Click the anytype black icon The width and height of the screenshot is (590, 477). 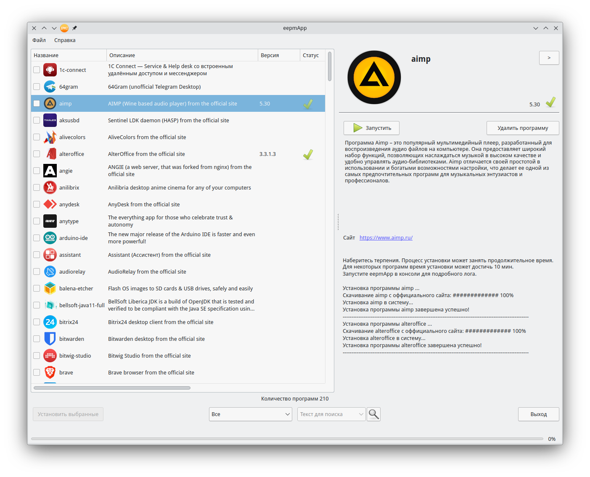[x=50, y=221]
